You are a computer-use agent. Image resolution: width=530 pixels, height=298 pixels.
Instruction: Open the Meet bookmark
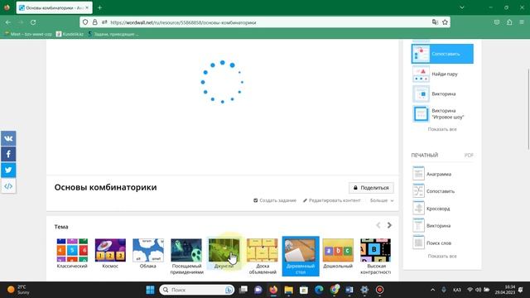pyautogui.click(x=28, y=34)
